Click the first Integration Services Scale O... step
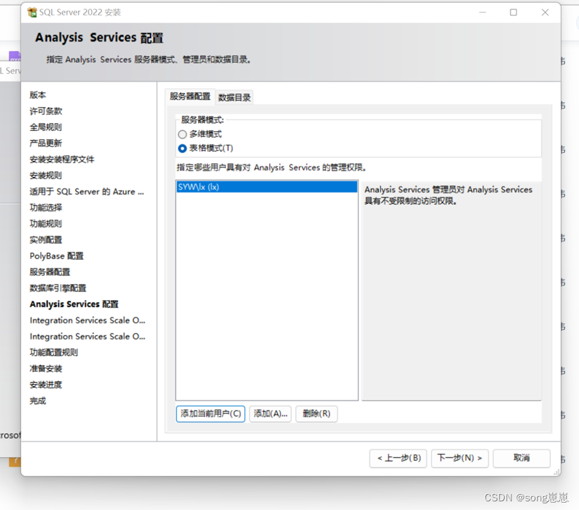The width and height of the screenshot is (579, 510). [88, 320]
